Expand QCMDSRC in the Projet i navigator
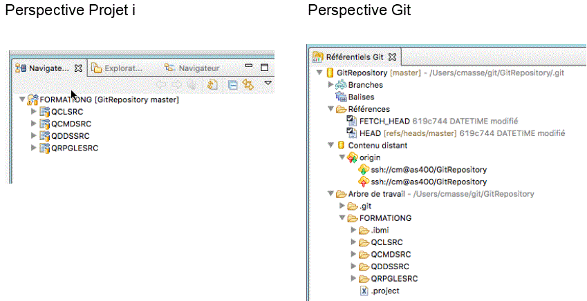 (x=34, y=124)
